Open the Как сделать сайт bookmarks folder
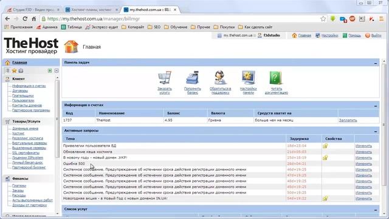 [x=255, y=27]
